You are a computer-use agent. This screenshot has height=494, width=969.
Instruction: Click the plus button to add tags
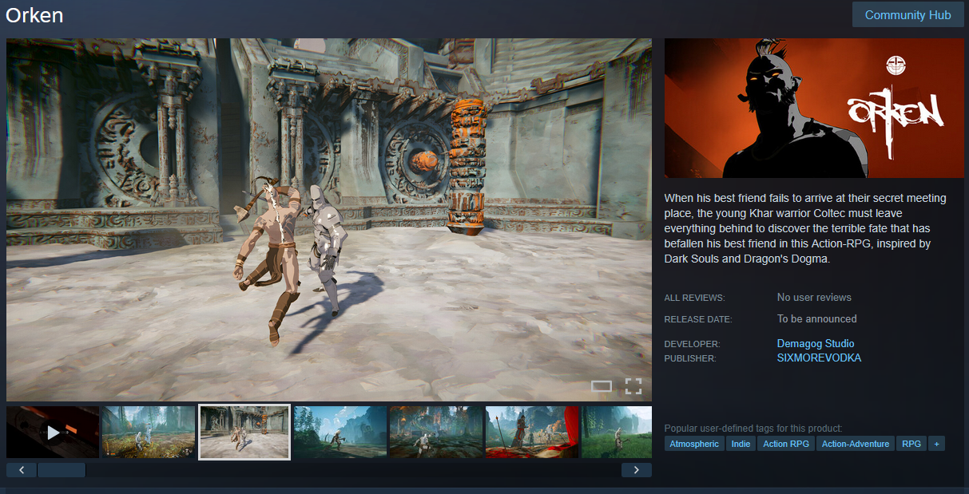coord(936,444)
